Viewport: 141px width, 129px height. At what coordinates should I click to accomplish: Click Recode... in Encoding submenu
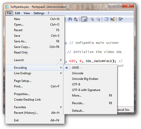click(x=90, y=103)
